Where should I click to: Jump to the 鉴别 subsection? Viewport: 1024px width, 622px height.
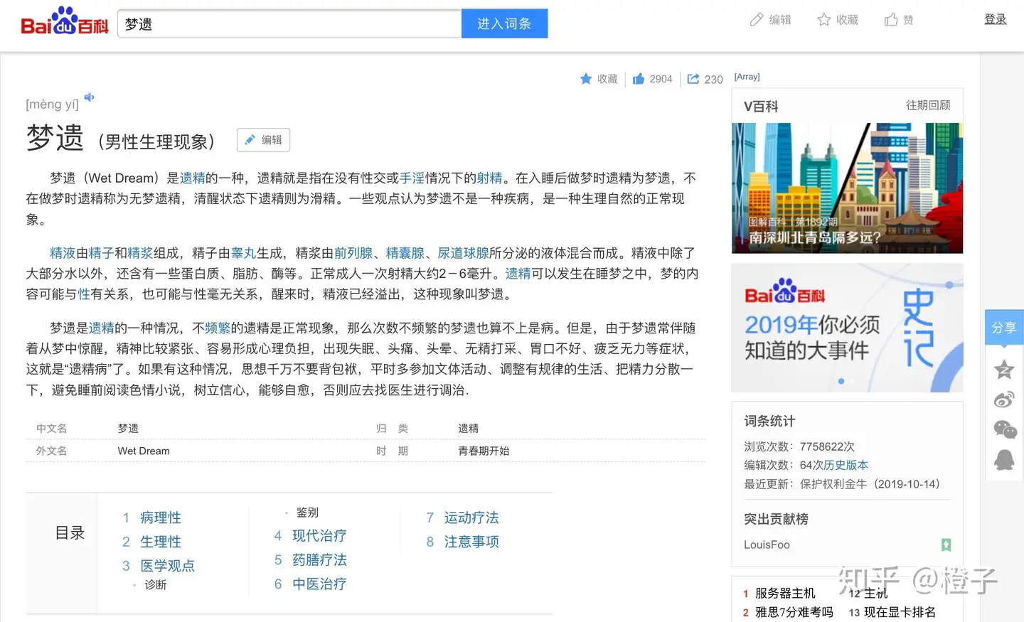307,513
